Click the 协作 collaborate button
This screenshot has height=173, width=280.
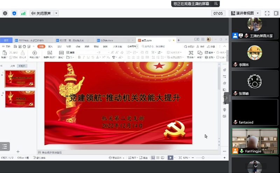[x=200, y=47]
